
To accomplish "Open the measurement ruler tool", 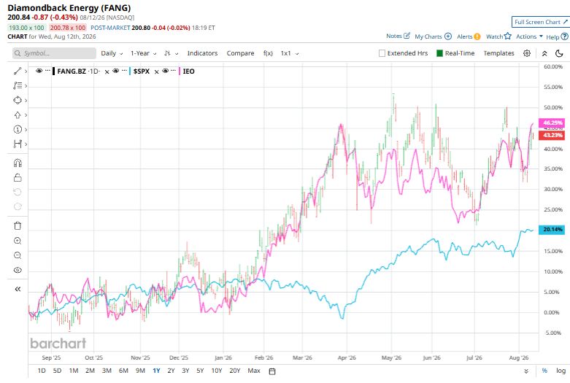I will (18, 144).
